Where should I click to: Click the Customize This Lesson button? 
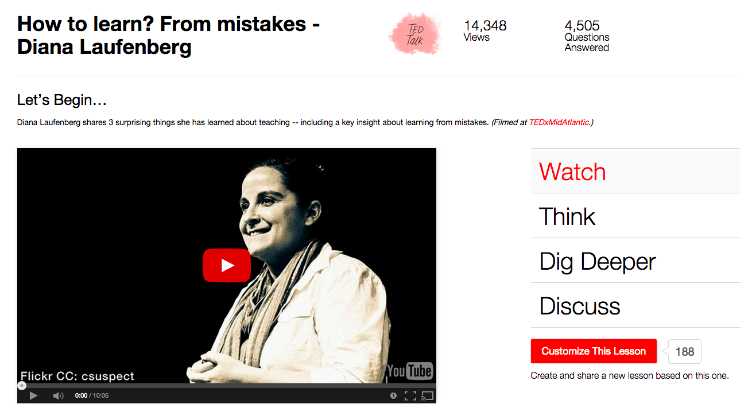coord(594,351)
